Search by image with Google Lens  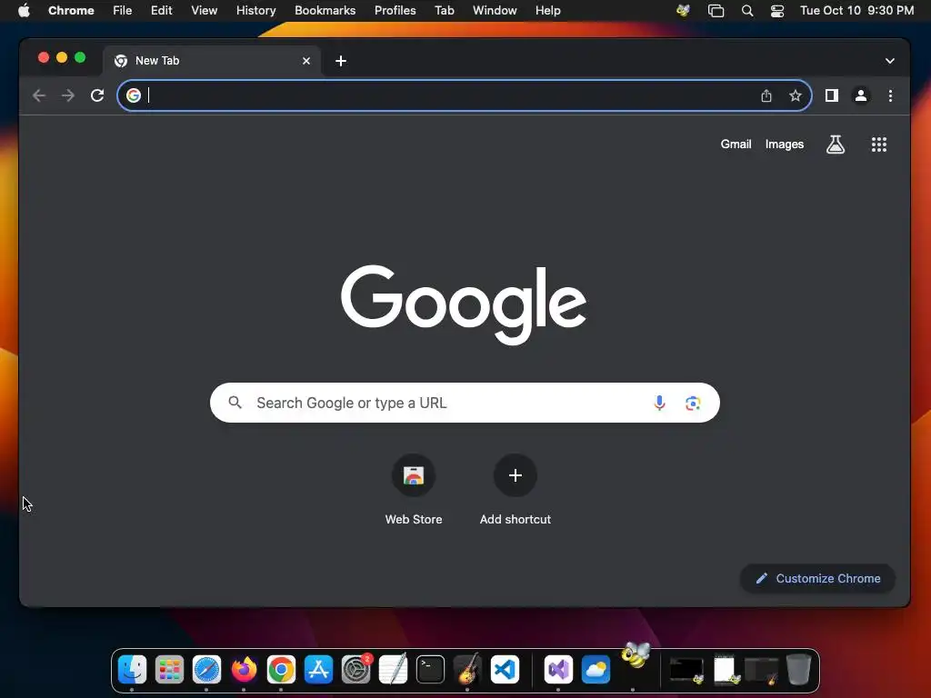[x=693, y=403]
